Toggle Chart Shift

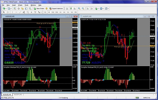pyautogui.click(x=92, y=9)
